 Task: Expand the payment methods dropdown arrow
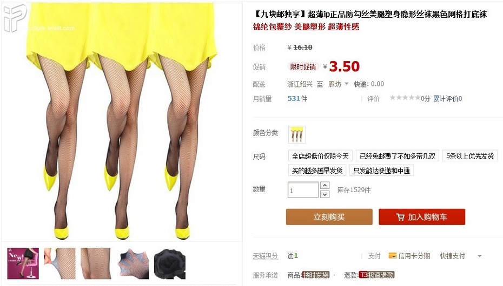(x=480, y=256)
